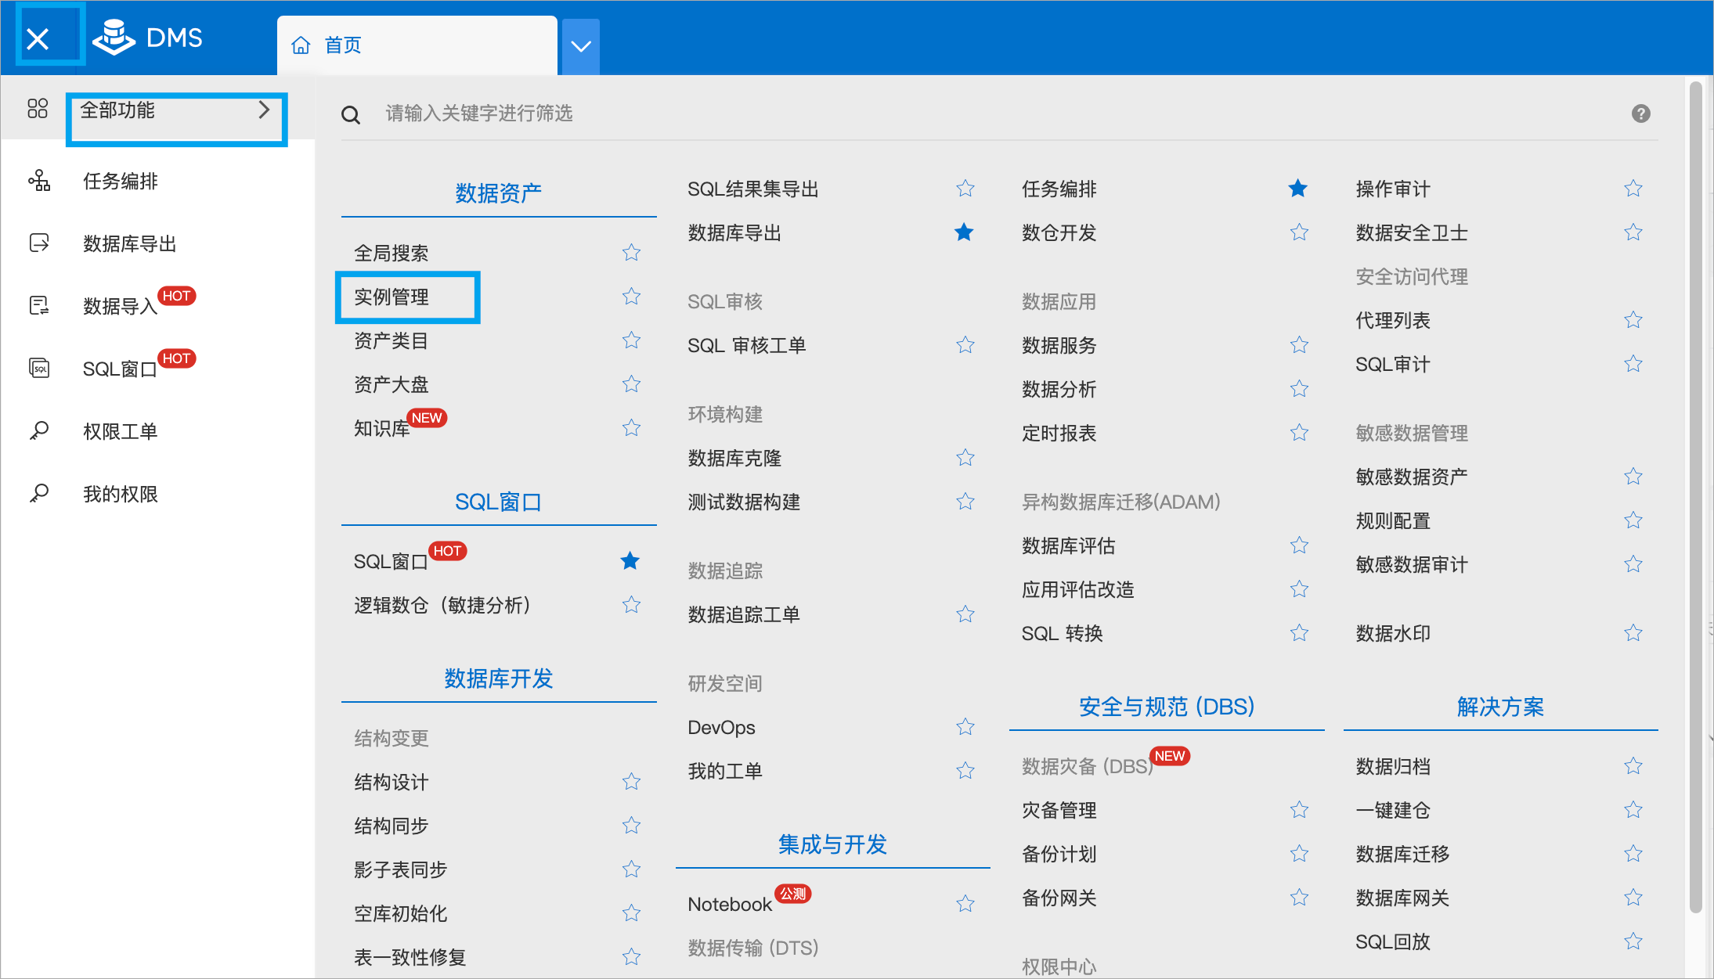Click the all-functions grid icon in sidebar
The image size is (1714, 979).
(38, 109)
